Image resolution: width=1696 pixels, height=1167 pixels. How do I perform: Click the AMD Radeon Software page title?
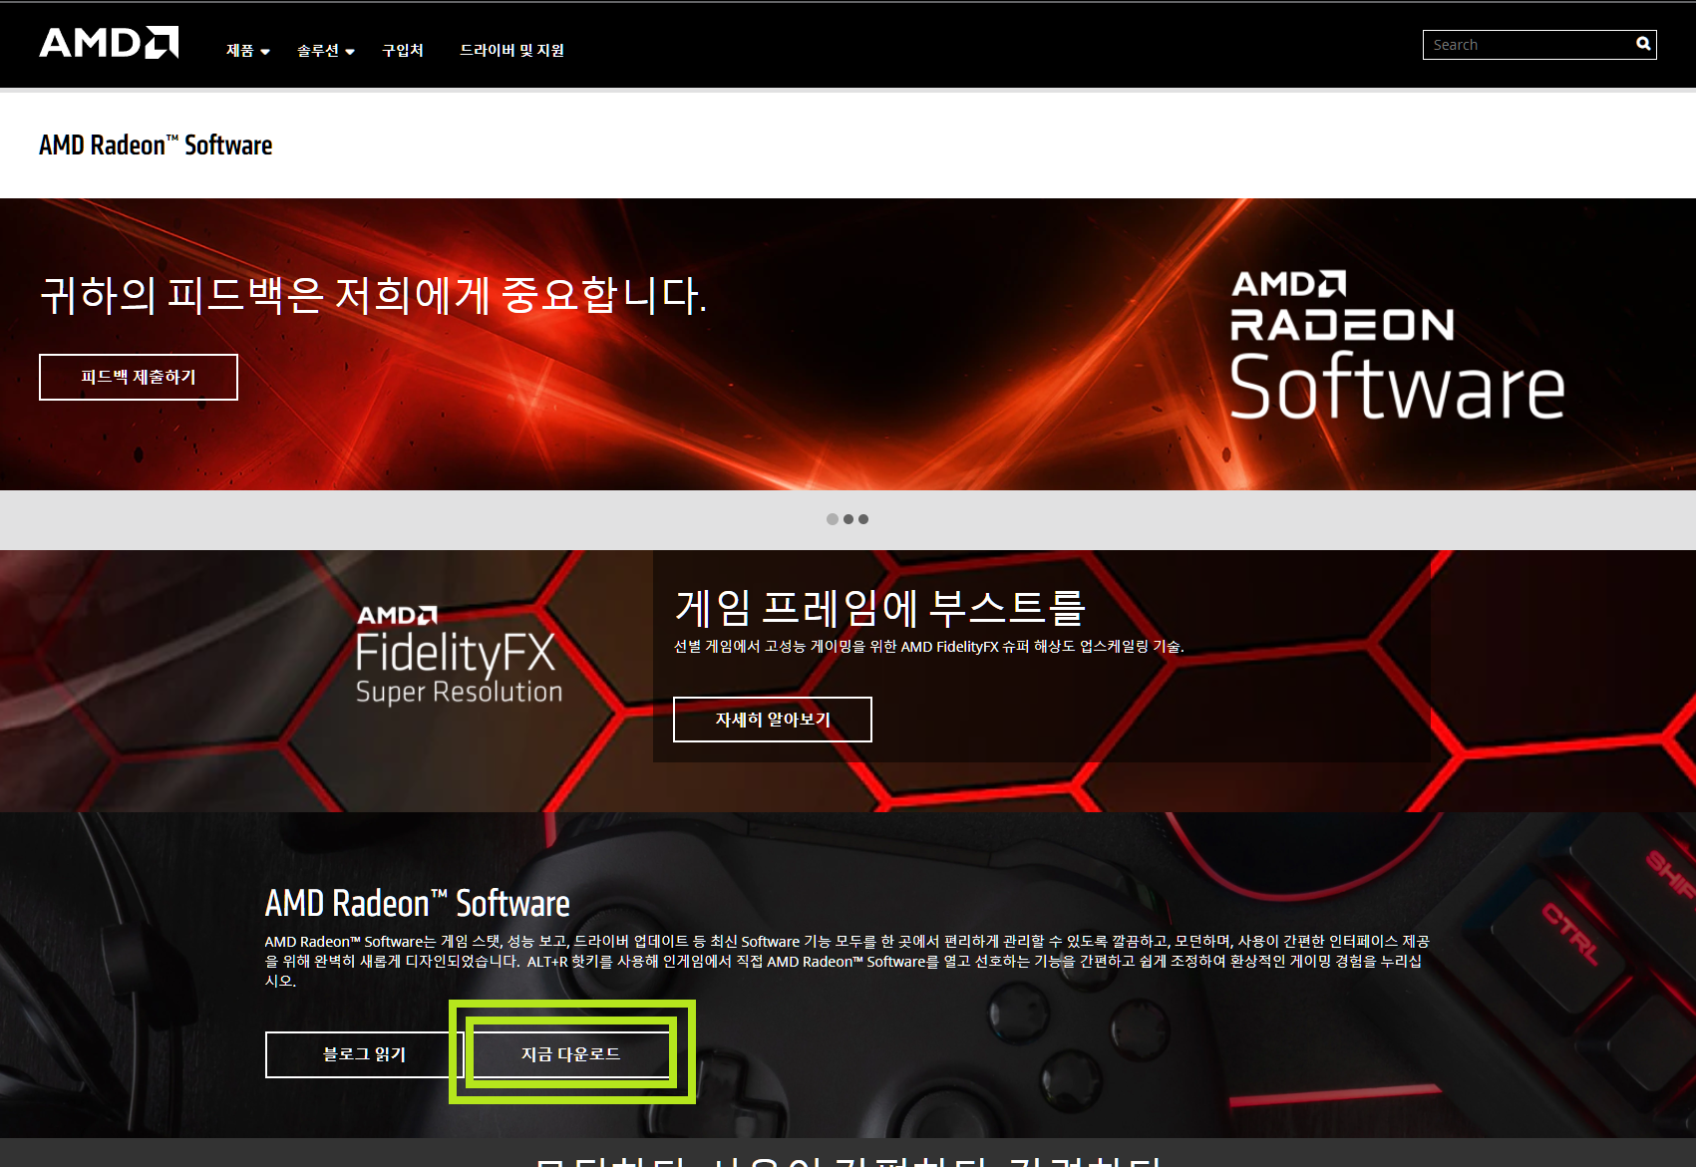(156, 145)
